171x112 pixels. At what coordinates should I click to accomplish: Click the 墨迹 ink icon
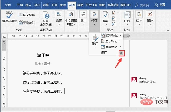click(x=150, y=14)
